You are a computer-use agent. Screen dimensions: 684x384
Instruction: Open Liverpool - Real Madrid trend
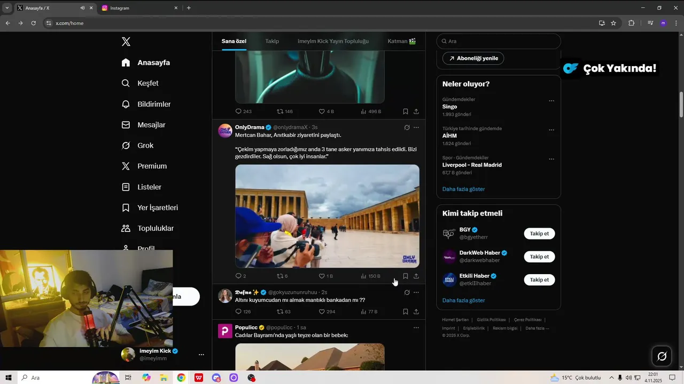tap(472, 165)
